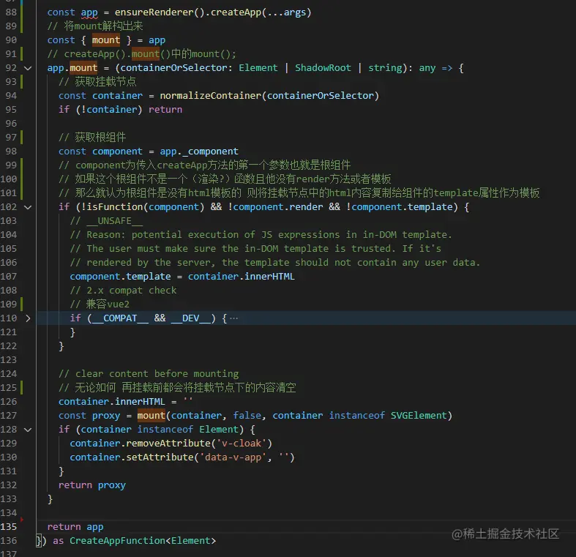
Task: Click '// 2.x compat check' comment
Action: [123, 291]
